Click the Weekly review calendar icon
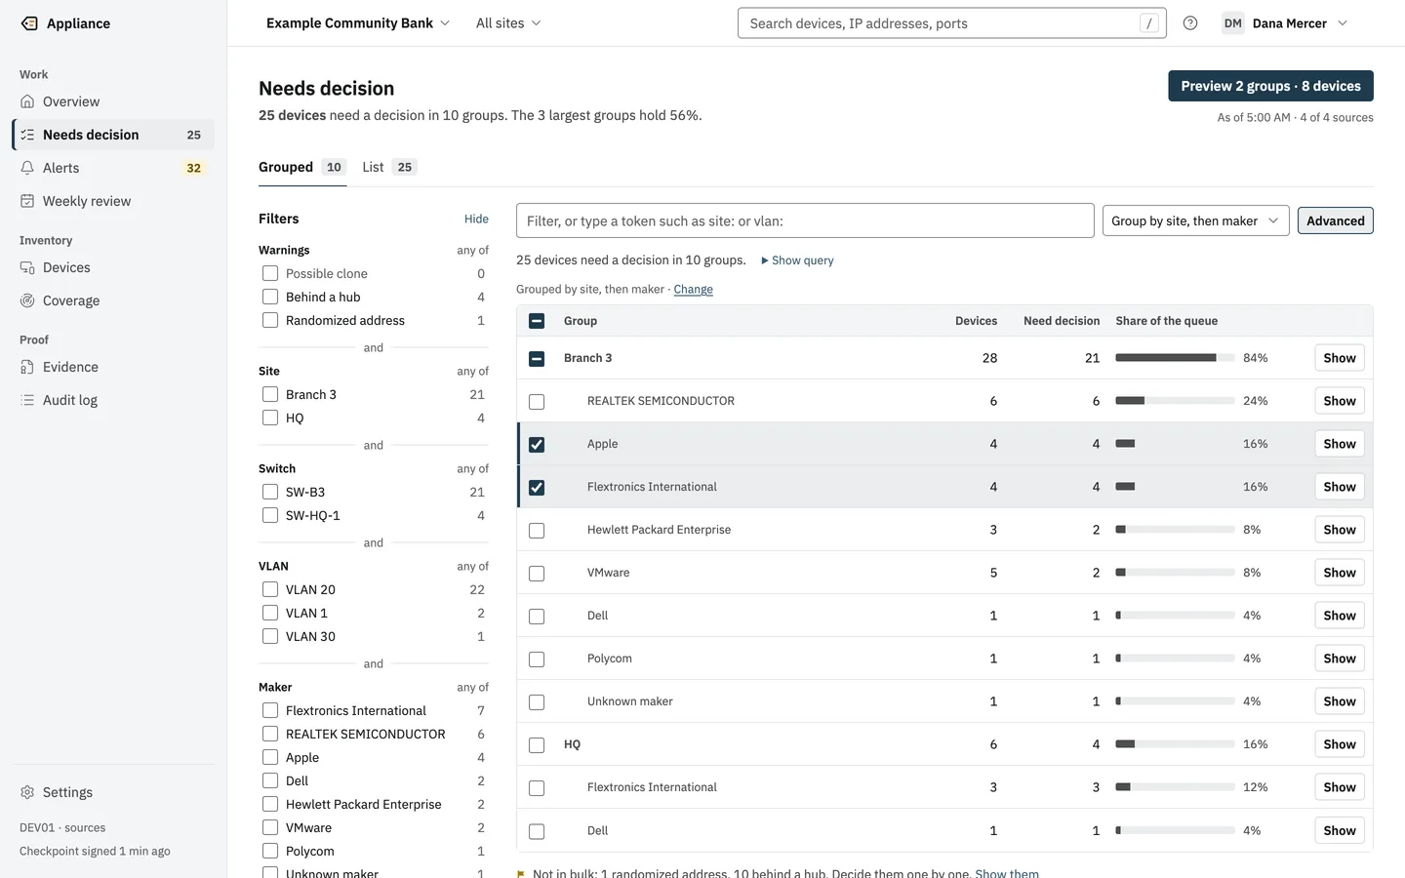Screen dimensions: 1405x878 (27, 201)
